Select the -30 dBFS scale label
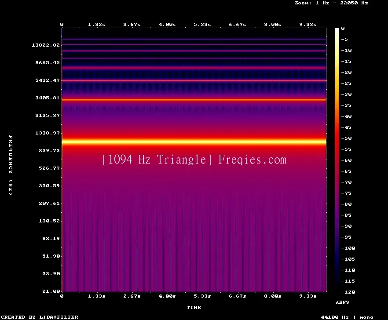This screenshot has width=388, height=320. (x=346, y=94)
